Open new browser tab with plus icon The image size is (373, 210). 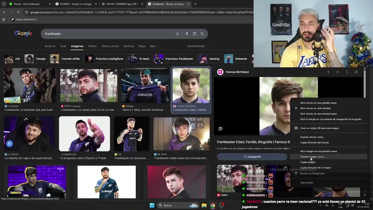[195, 4]
